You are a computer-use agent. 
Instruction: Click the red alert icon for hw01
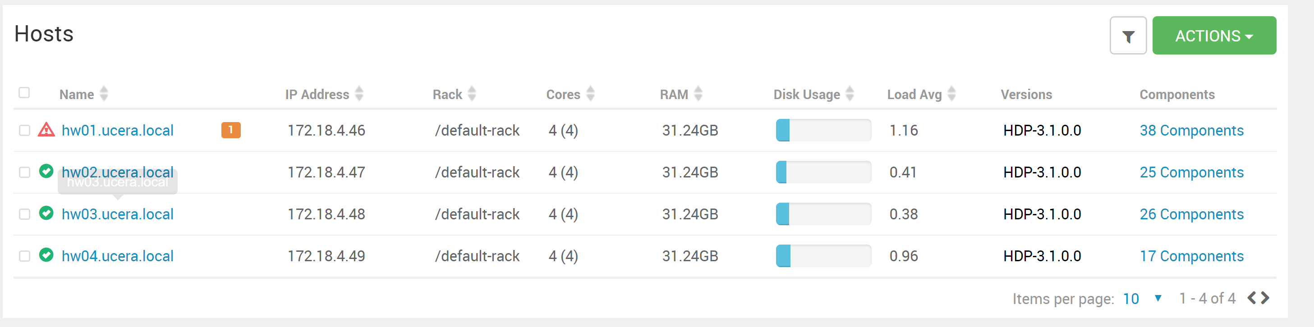point(46,130)
